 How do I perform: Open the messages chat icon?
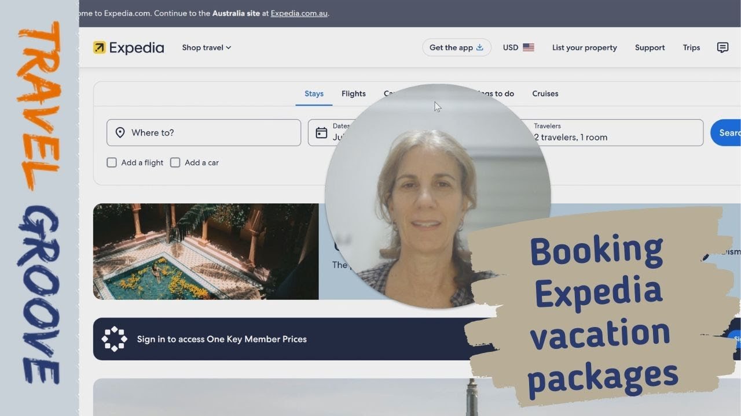coord(722,47)
